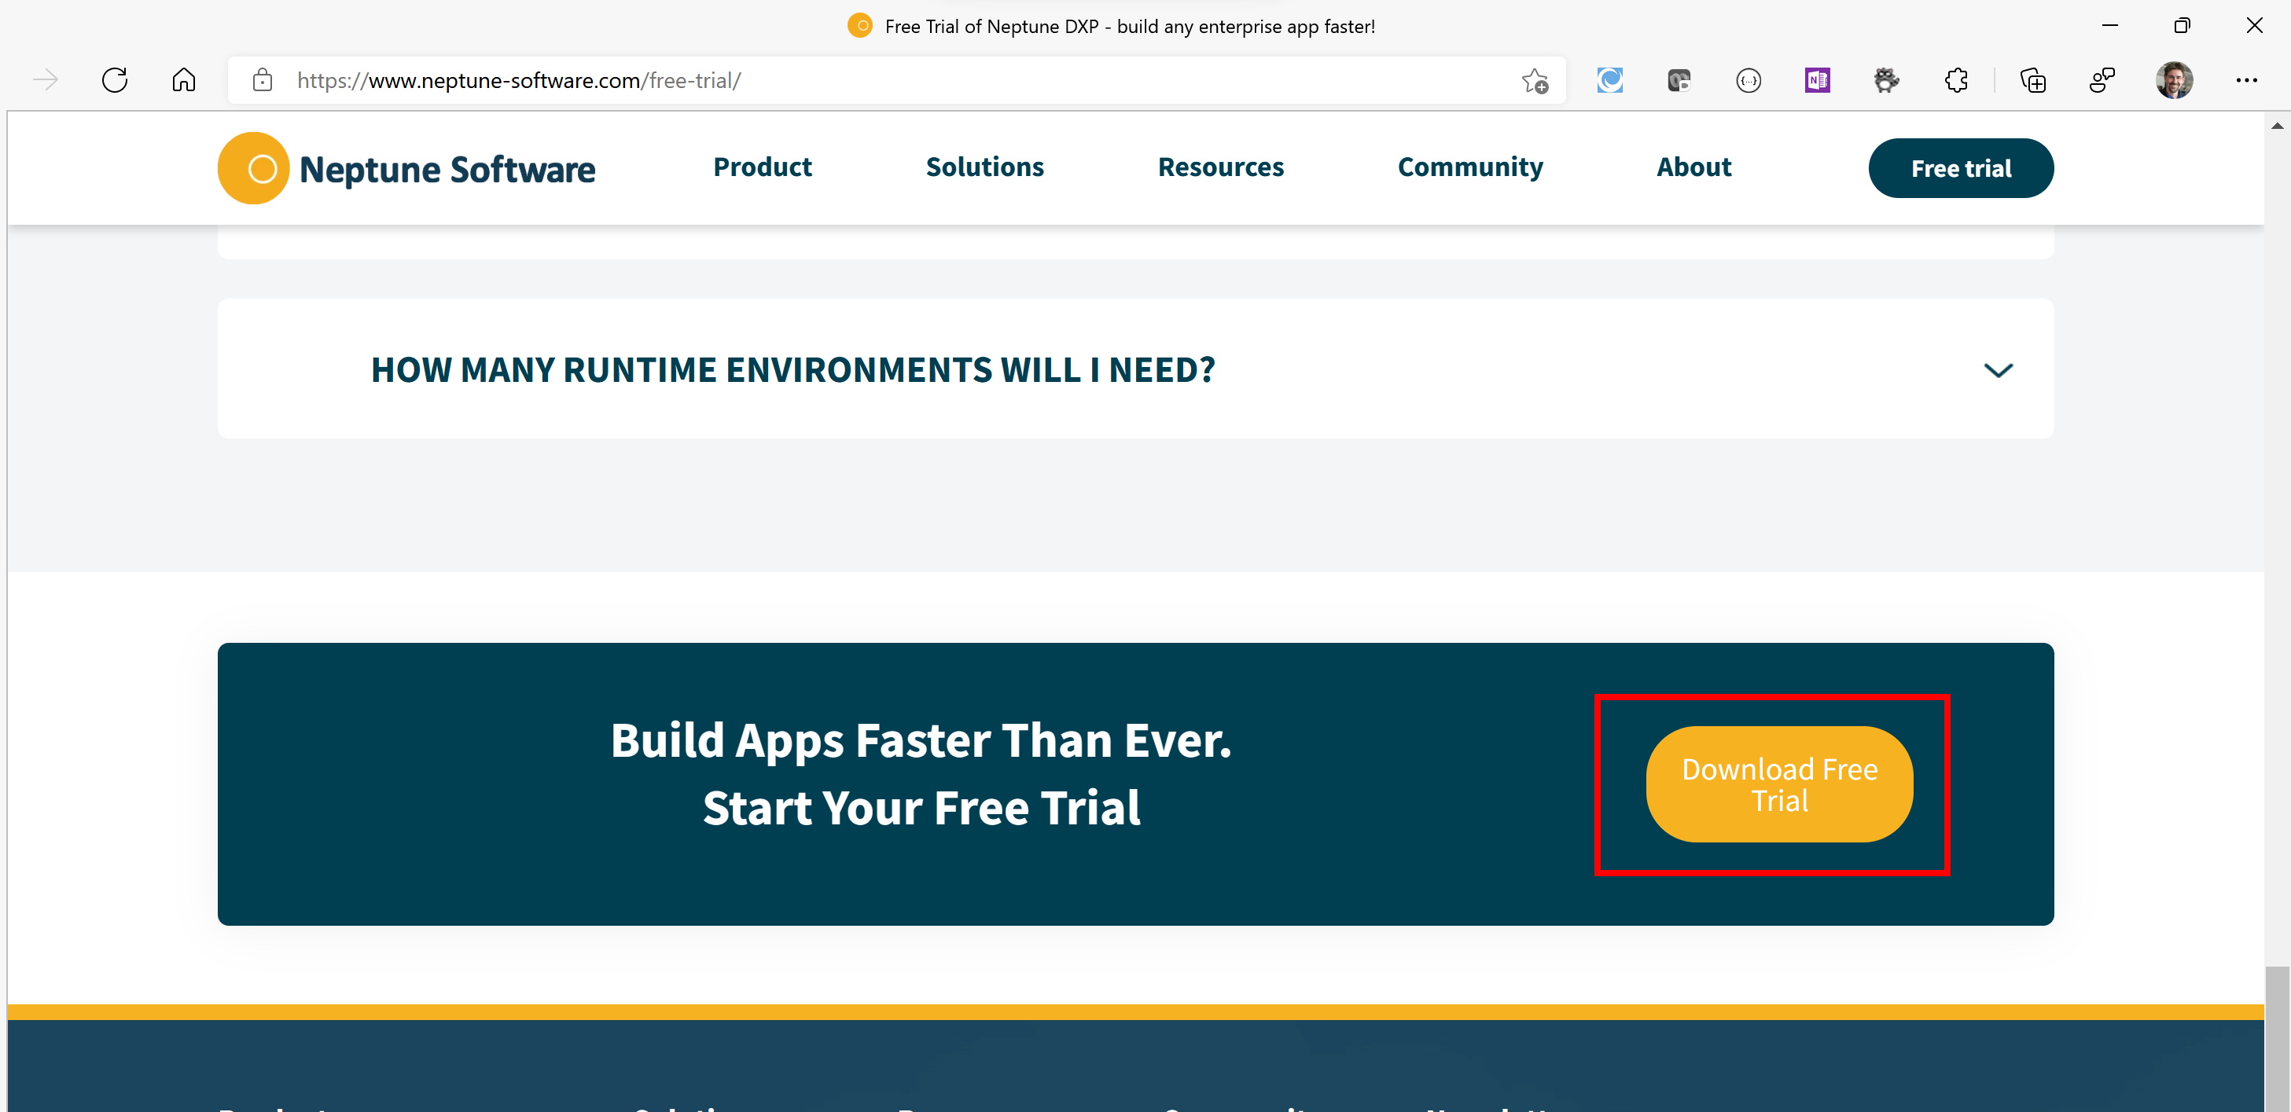This screenshot has width=2291, height=1112.
Task: Expand the runtime environments FAQ chevron
Action: [x=1998, y=370]
